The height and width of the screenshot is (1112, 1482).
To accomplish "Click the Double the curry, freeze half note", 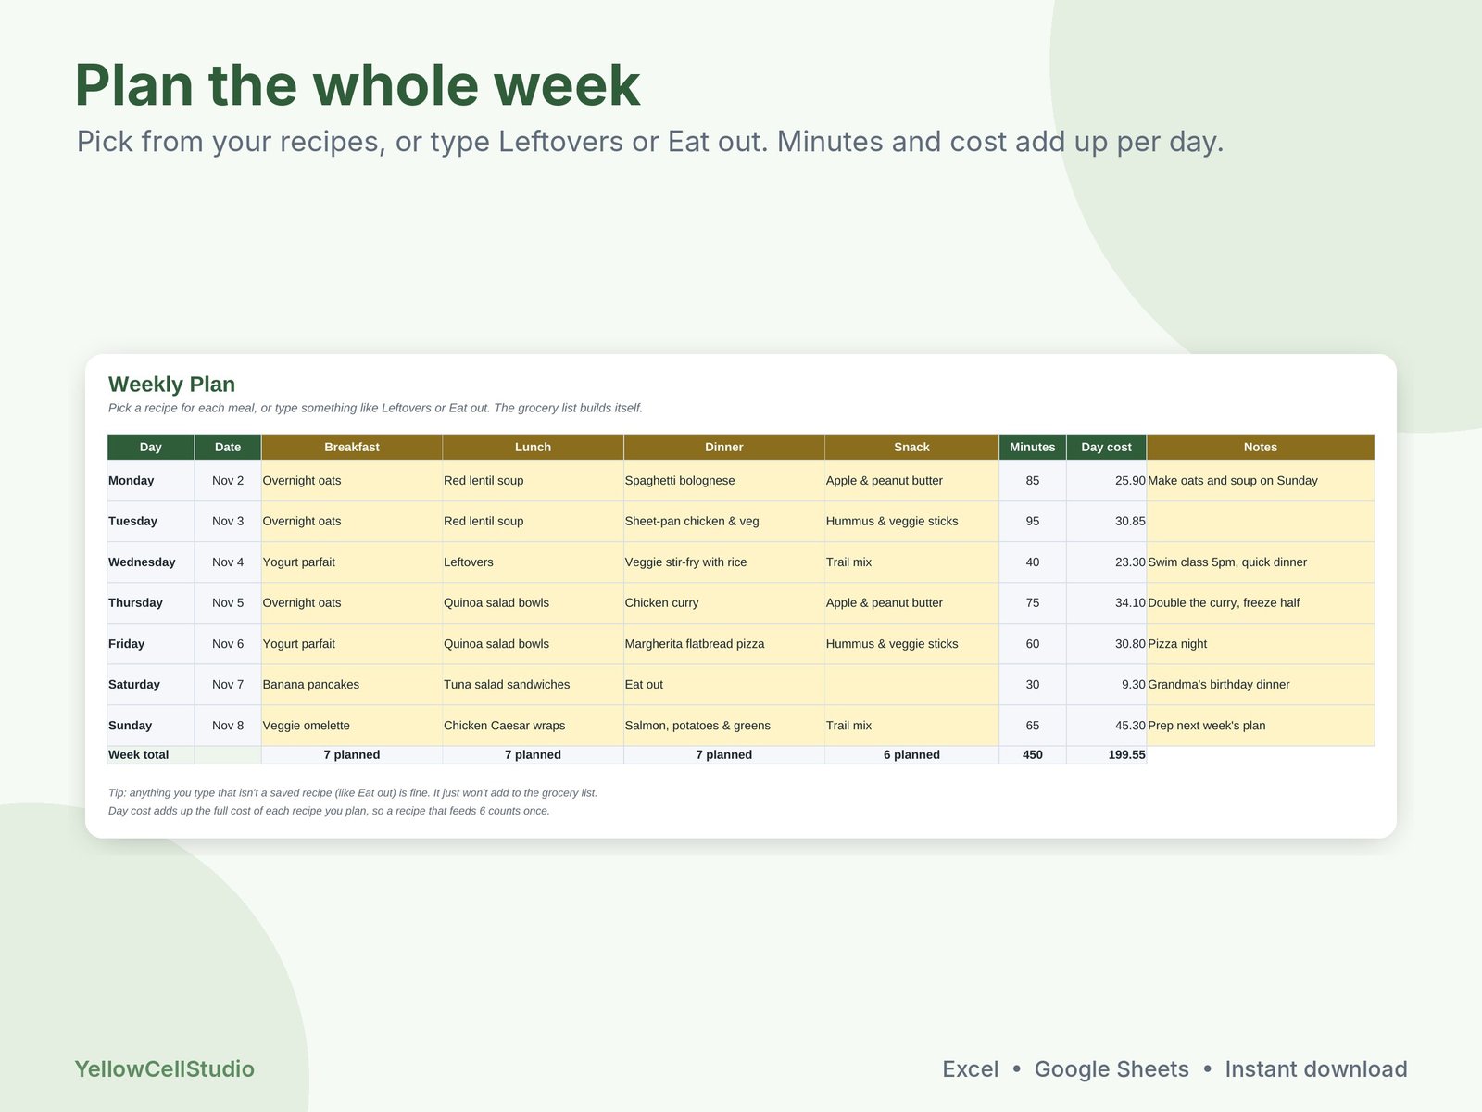I will 1261,602.
